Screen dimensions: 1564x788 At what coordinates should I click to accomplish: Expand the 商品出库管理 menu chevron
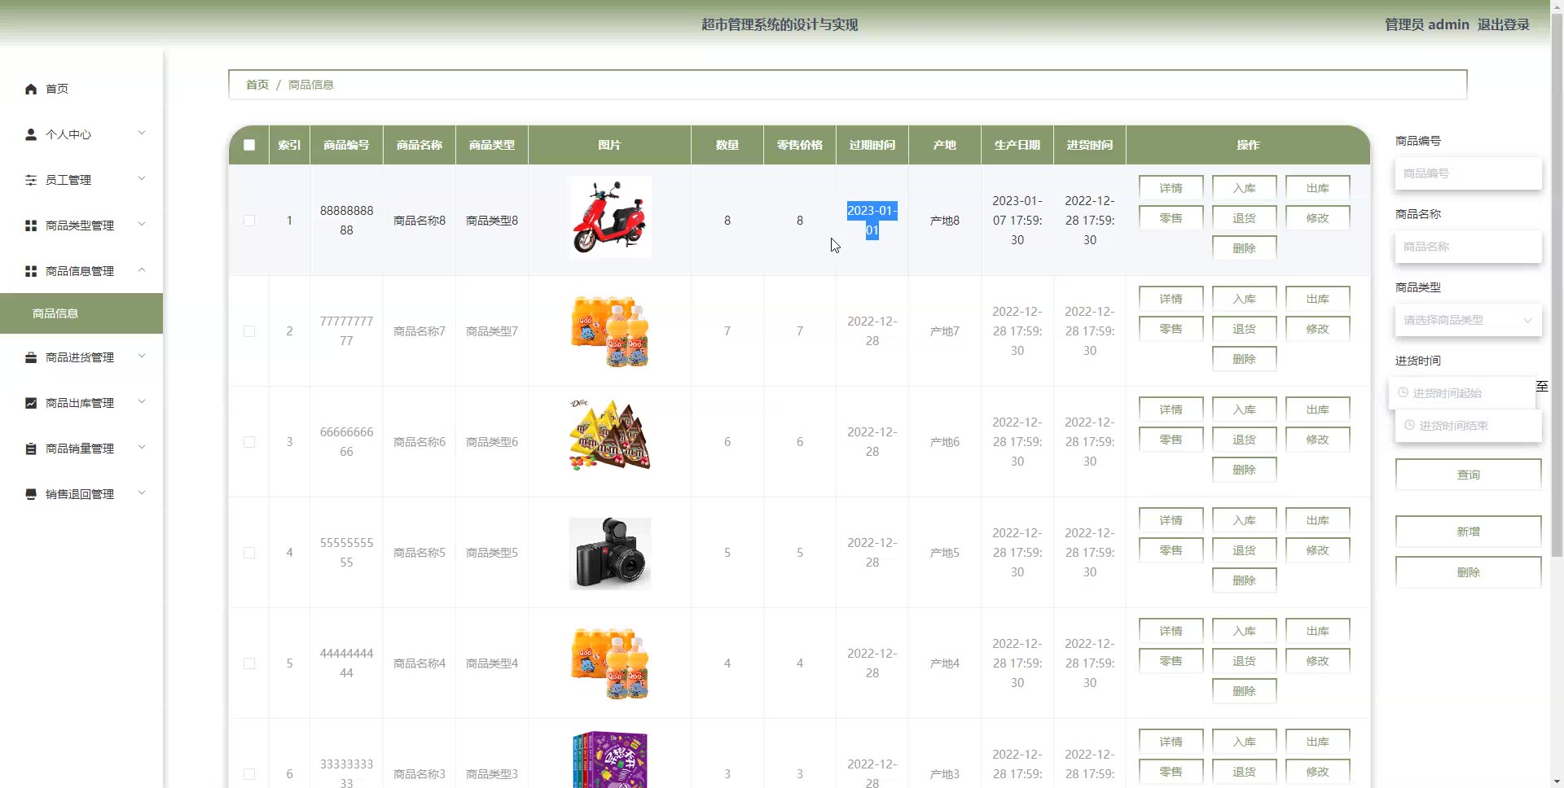tap(142, 402)
